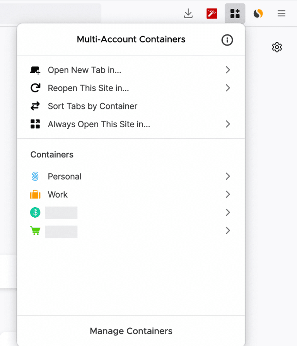
Task: Click the Personal fingerprint icon
Action: point(35,177)
